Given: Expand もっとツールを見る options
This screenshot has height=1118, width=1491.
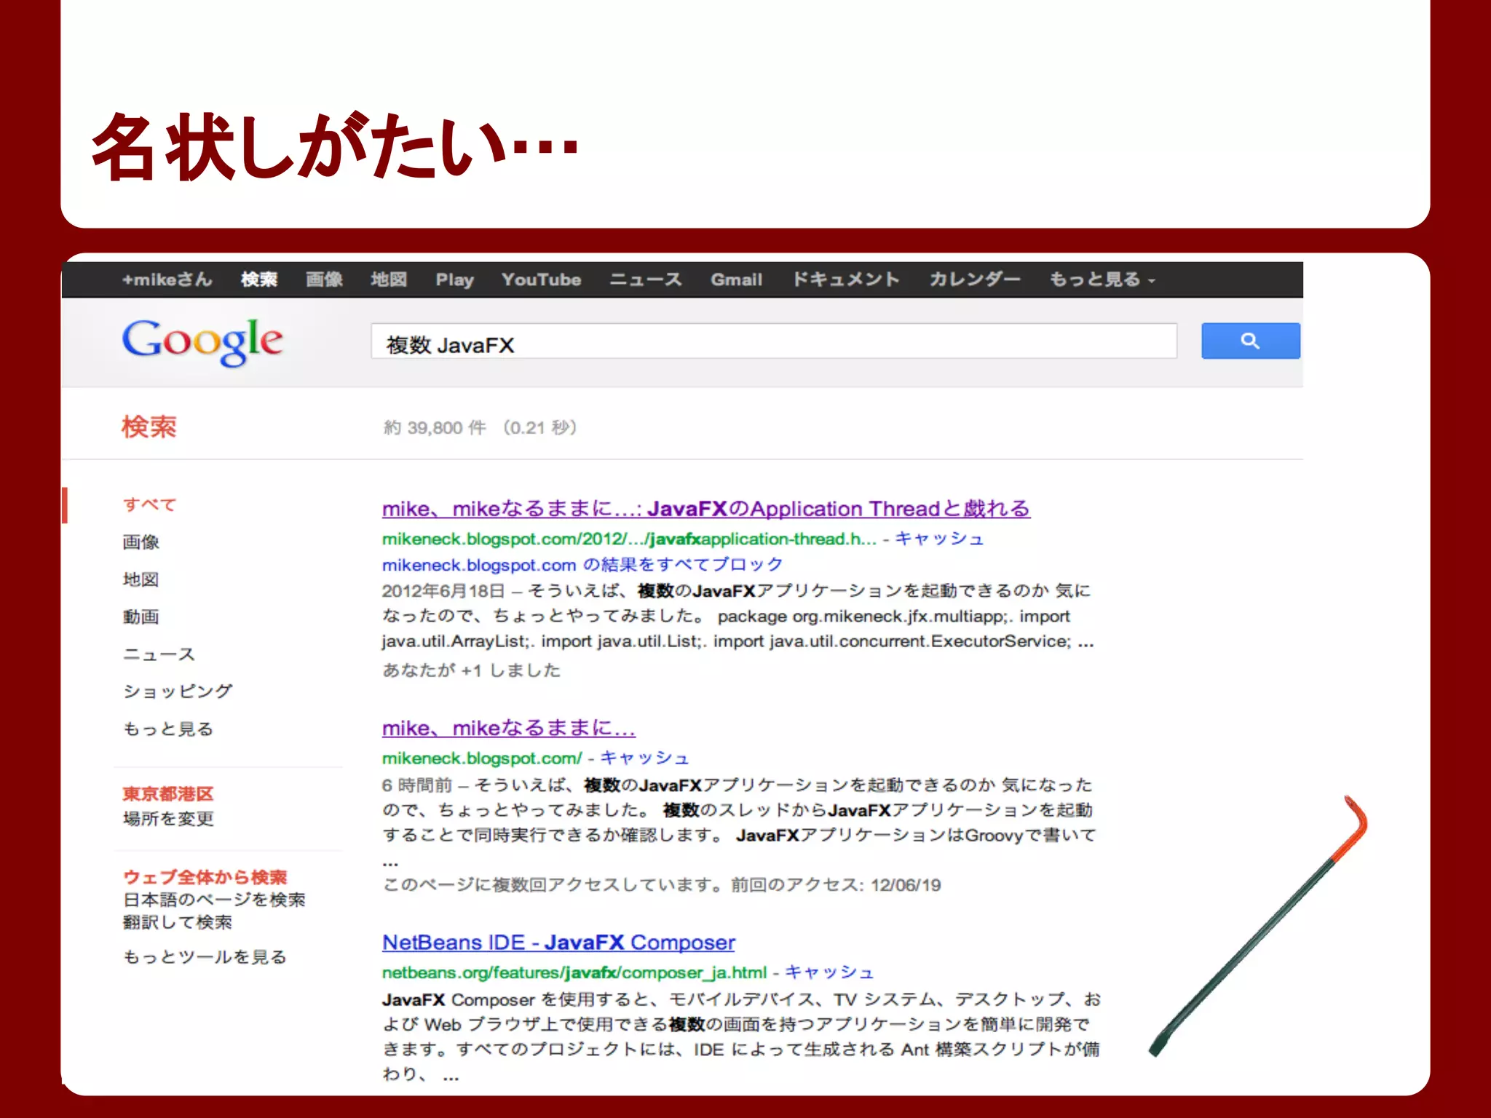Looking at the screenshot, I should tap(205, 957).
